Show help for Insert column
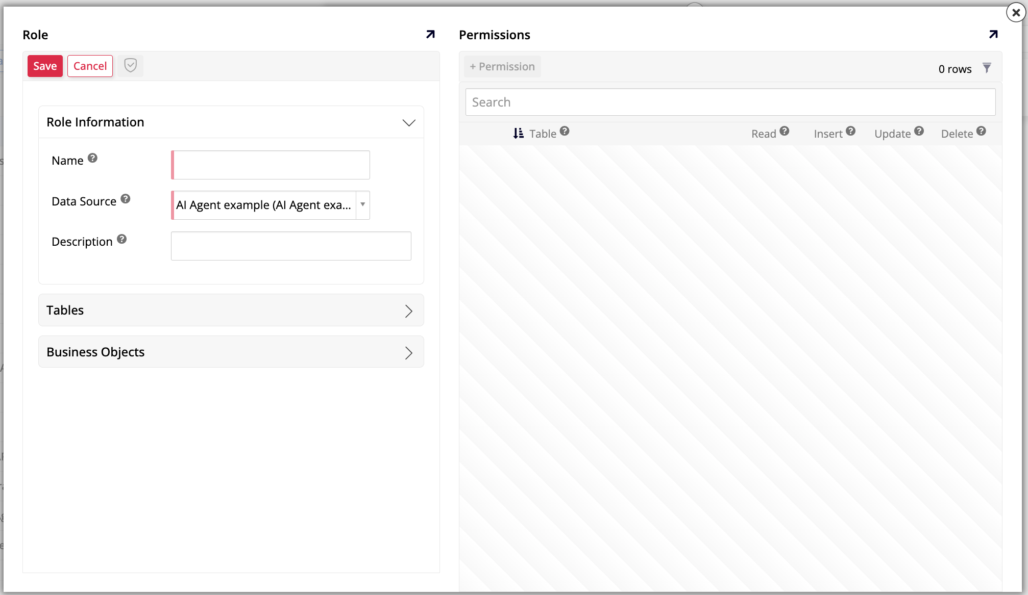The width and height of the screenshot is (1028, 595). [850, 131]
